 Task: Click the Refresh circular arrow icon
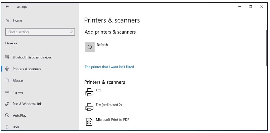[90, 47]
